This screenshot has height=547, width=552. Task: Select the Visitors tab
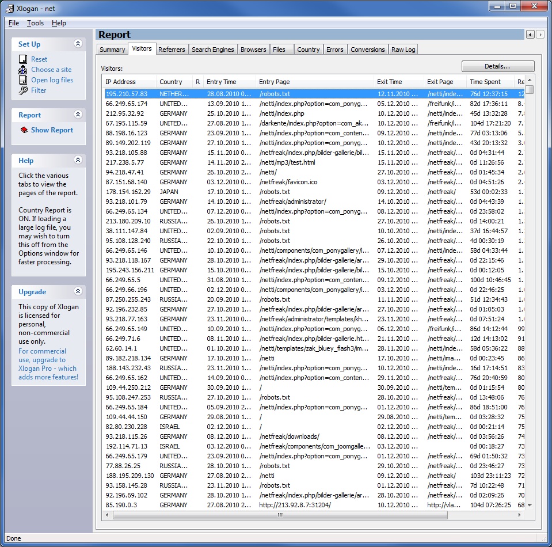point(142,48)
